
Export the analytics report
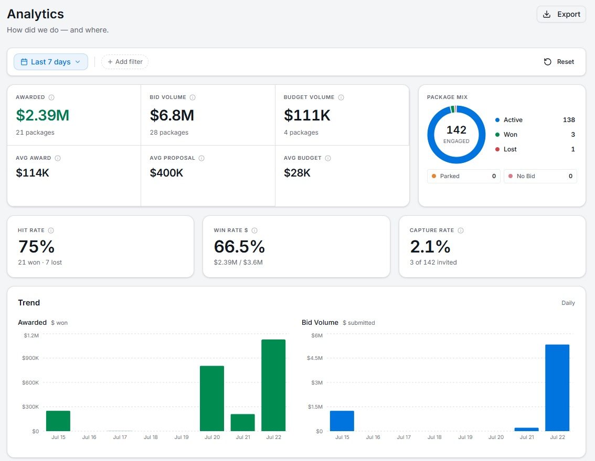561,14
